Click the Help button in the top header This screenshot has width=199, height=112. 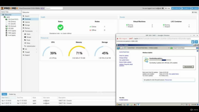click(x=168, y=8)
